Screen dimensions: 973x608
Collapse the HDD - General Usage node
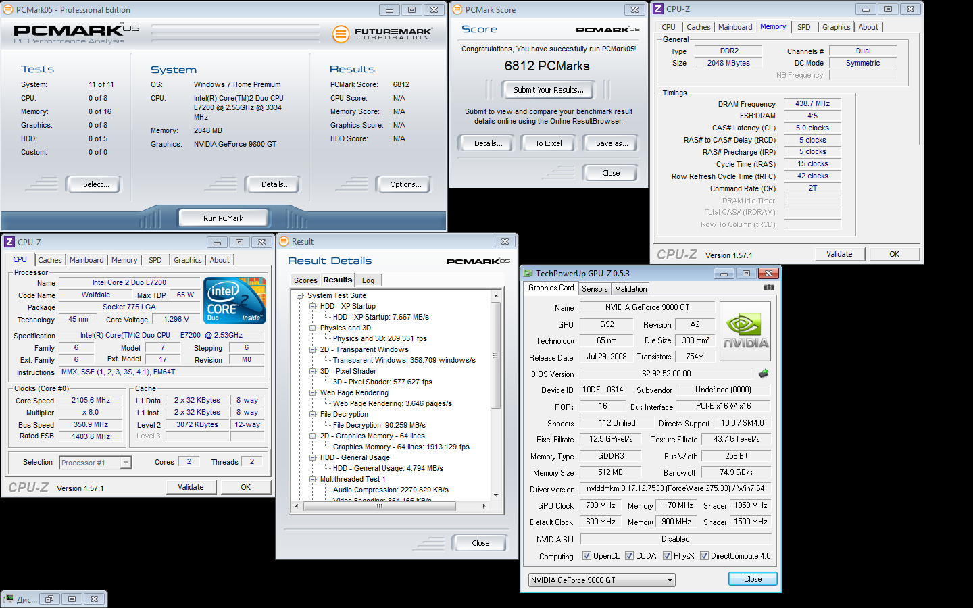(313, 457)
